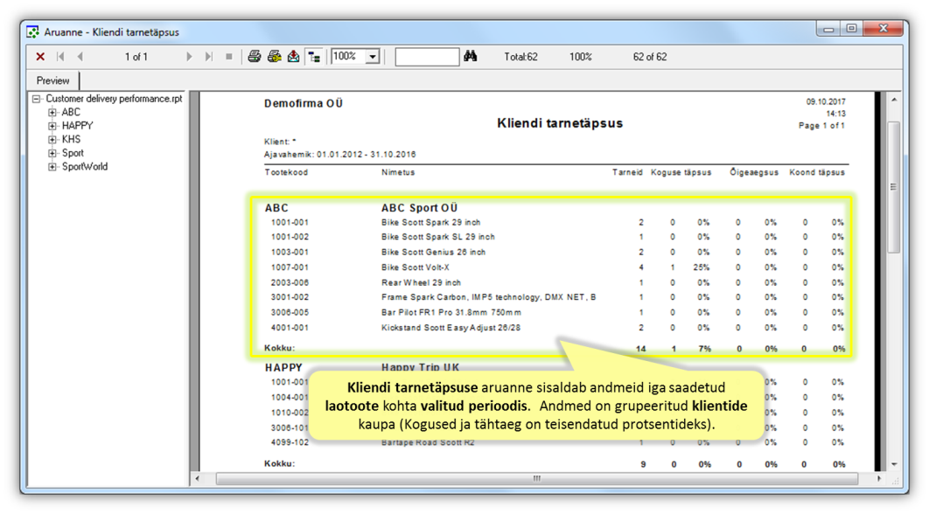Image resolution: width=929 pixels, height=514 pixels.
Task: Click the "Bike Scott Volt-X" row name
Action: click(416, 267)
